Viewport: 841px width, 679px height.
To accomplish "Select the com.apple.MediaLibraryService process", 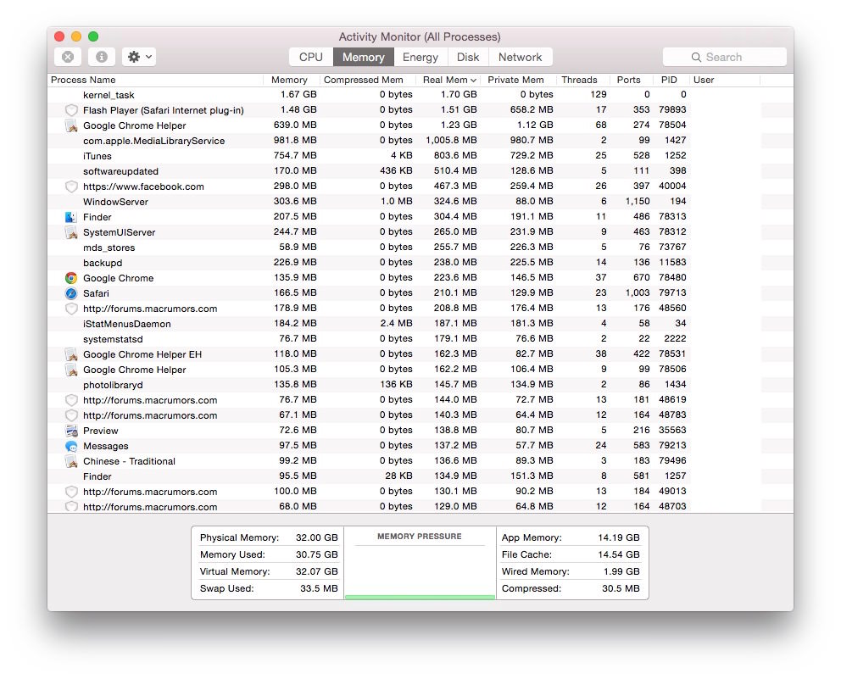I will pos(420,141).
